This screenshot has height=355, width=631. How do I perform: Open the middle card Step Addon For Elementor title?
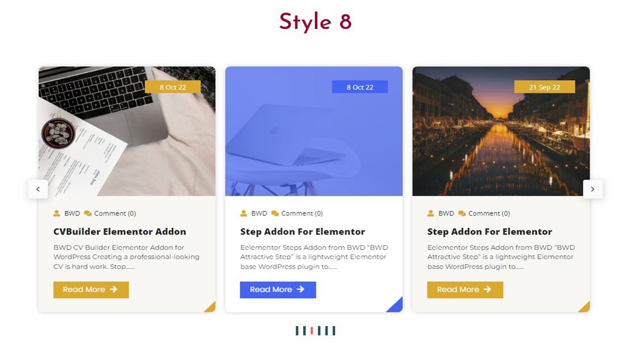click(x=303, y=232)
